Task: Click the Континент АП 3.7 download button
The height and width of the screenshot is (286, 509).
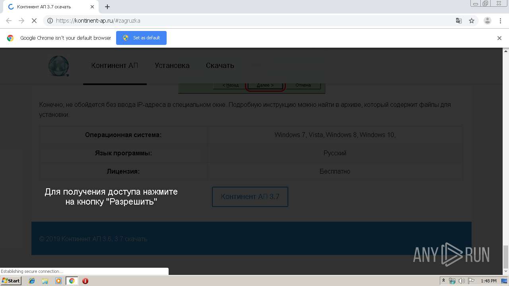Action: point(250,197)
